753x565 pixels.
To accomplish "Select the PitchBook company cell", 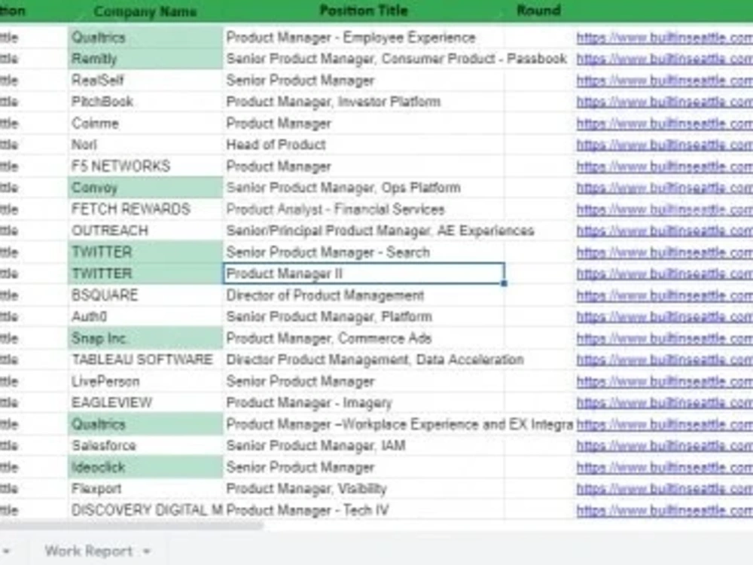I will coord(145,102).
